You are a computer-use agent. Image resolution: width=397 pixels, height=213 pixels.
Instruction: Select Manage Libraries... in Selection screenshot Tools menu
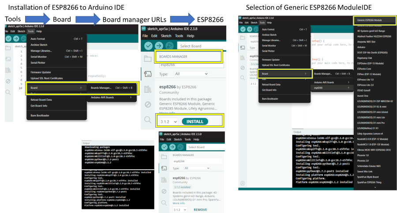pyautogui.click(x=285, y=40)
